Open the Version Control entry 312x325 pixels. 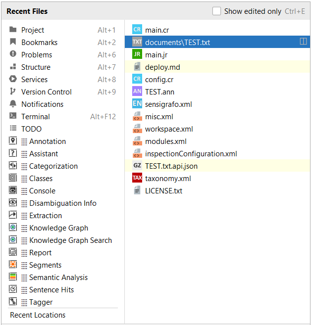tap(46, 92)
